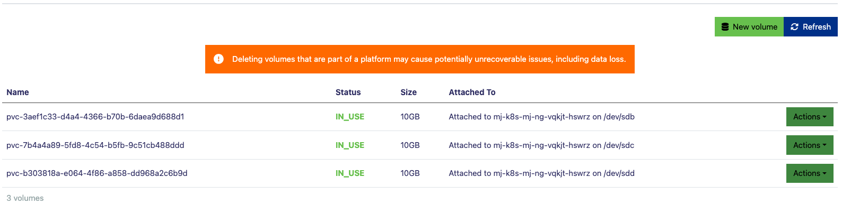Click the Attached To column header
842x214 pixels.
tap(472, 92)
